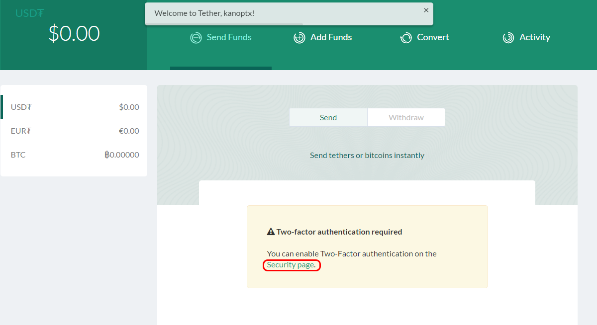The height and width of the screenshot is (325, 597).
Task: Click the Send Funds circular icon
Action: point(196,38)
